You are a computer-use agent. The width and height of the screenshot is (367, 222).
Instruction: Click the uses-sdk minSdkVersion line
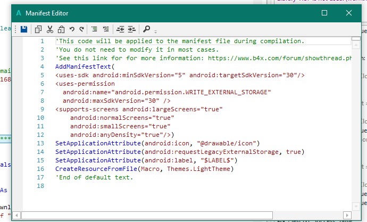180,75
